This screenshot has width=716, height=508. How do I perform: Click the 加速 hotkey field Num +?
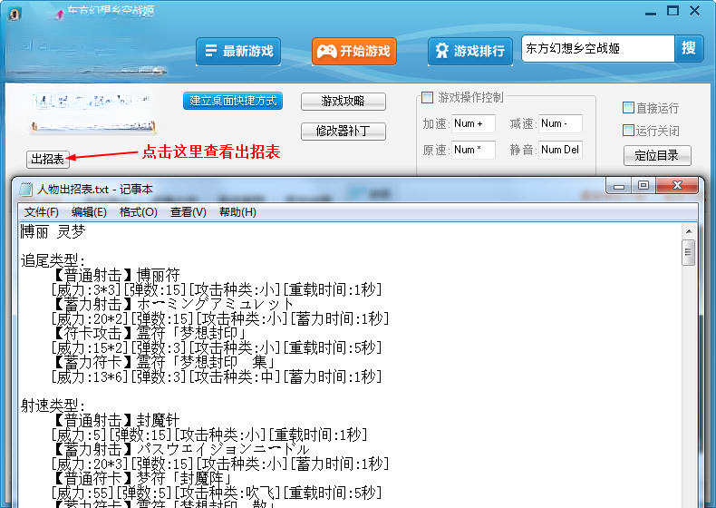(x=473, y=123)
